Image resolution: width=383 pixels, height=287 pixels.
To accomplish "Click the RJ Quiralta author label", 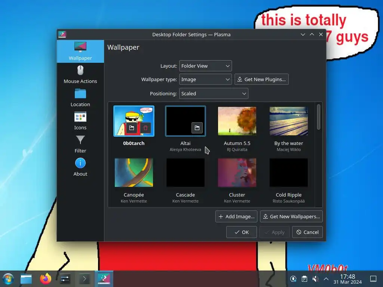I will point(237,149).
